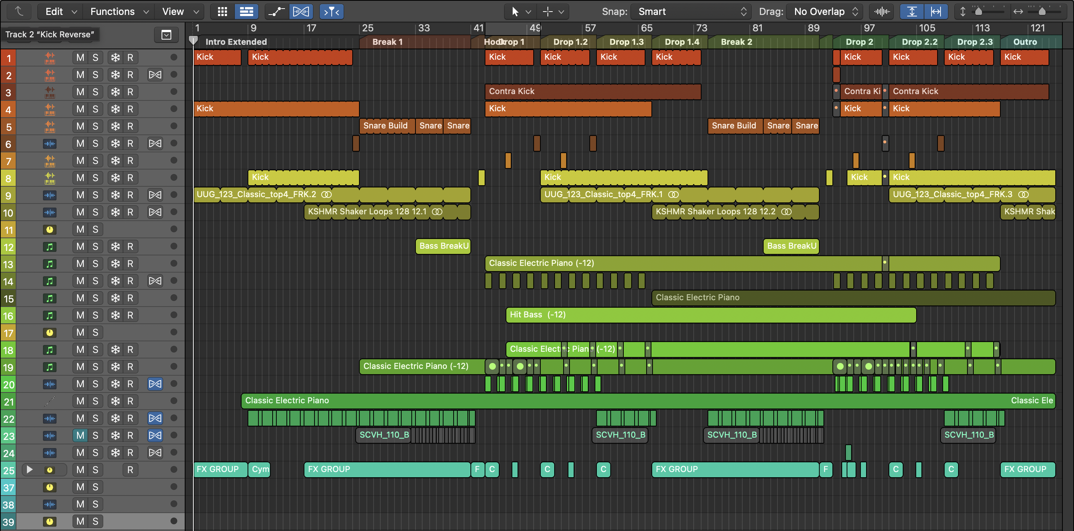
Task: Click the yellow drum icon on track 8
Action: [x=50, y=178]
